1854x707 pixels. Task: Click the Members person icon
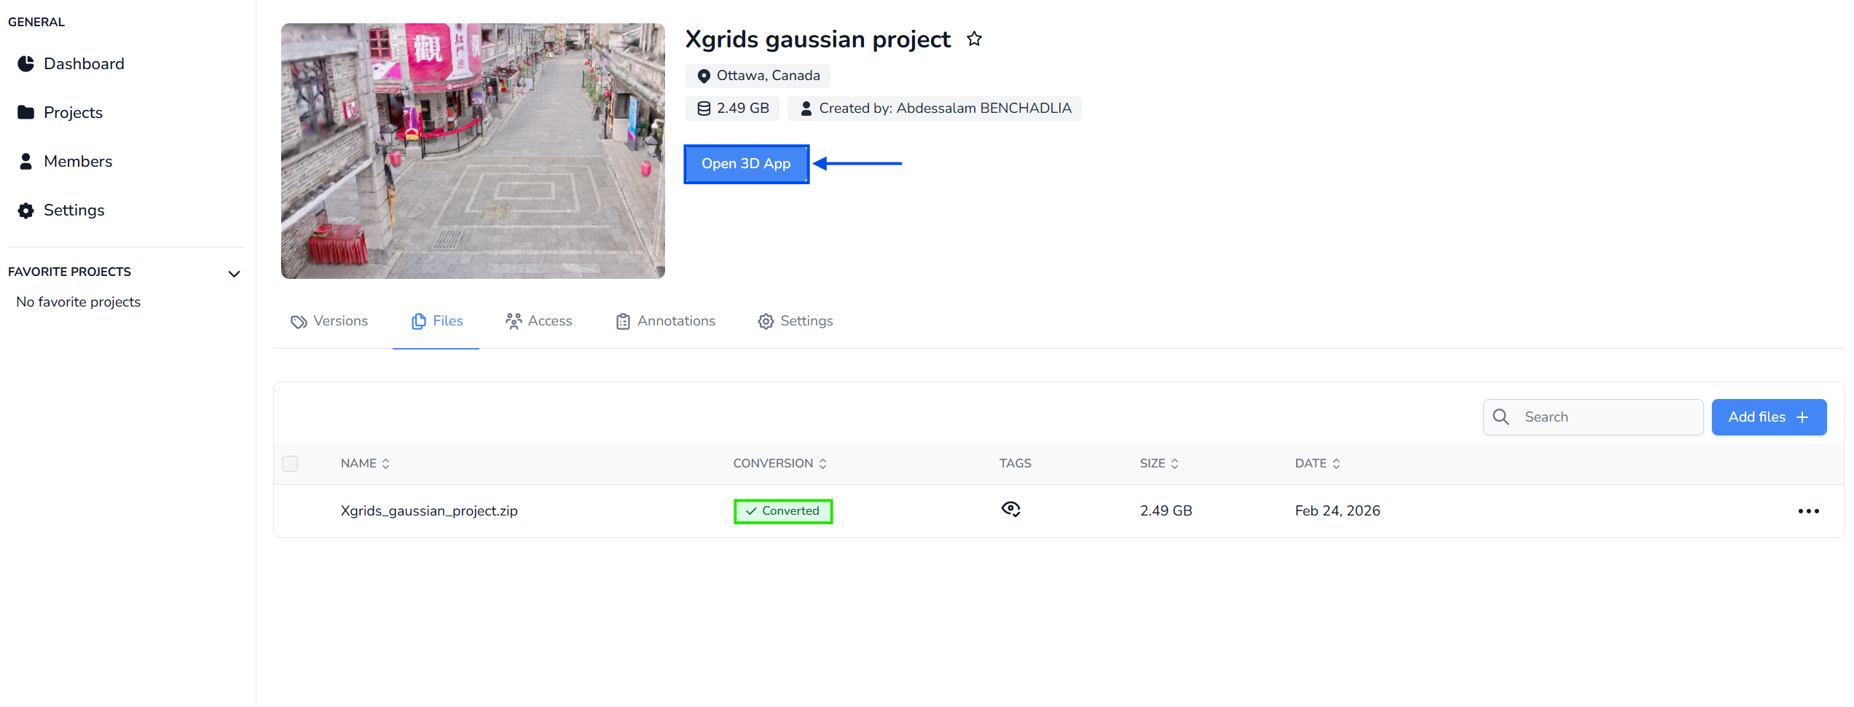(x=25, y=161)
